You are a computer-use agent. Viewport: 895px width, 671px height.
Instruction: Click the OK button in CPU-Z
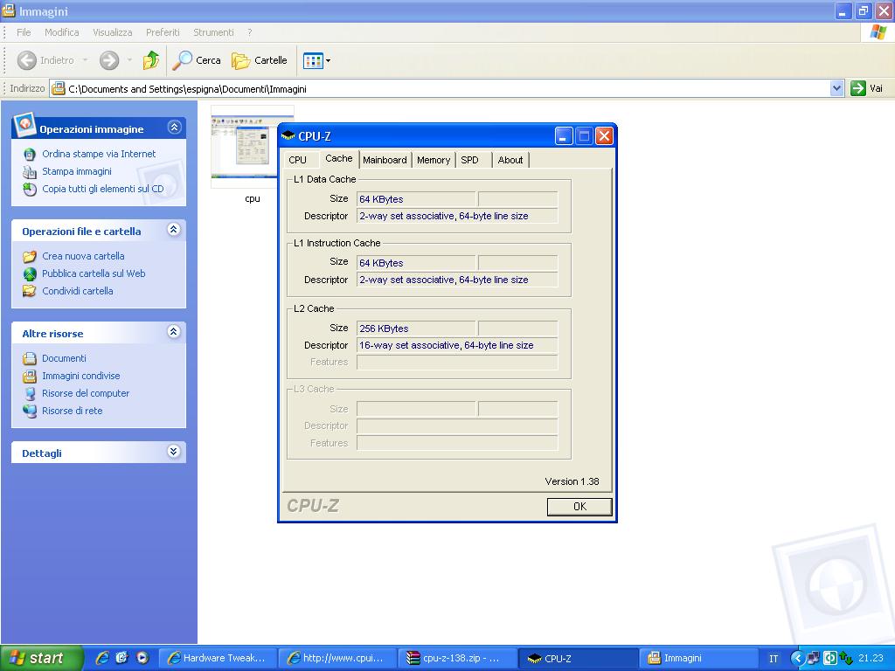[x=579, y=506]
